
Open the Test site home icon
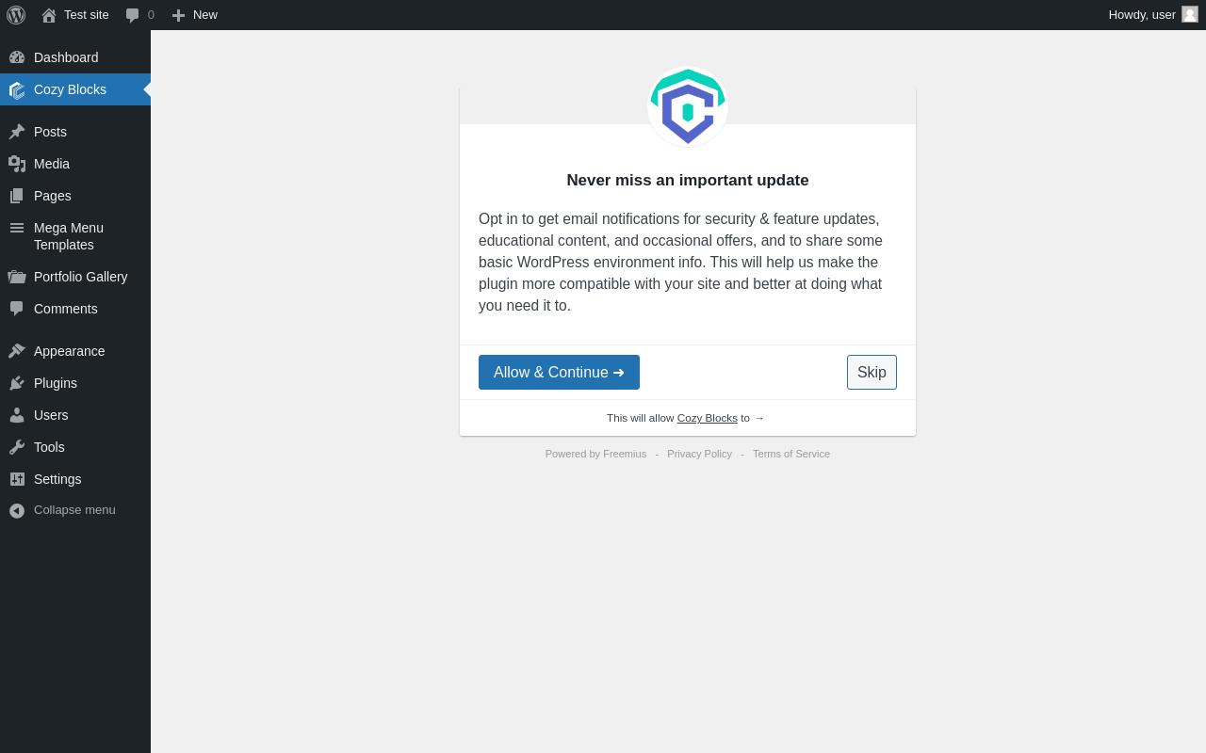[x=49, y=15]
